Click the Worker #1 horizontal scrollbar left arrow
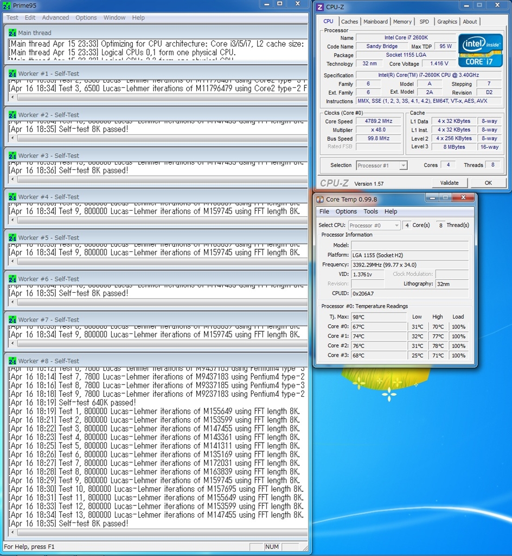 [x=13, y=97]
